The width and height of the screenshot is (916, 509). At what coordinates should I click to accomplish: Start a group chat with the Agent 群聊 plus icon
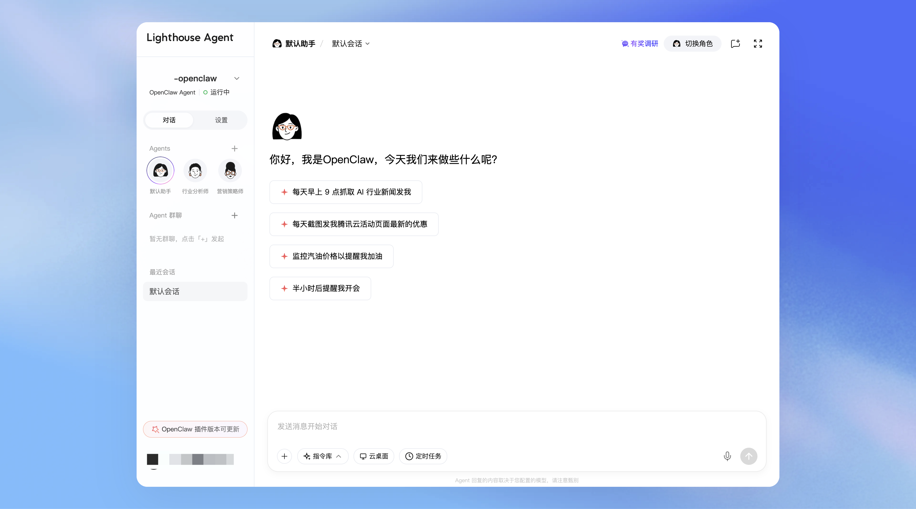(x=234, y=215)
